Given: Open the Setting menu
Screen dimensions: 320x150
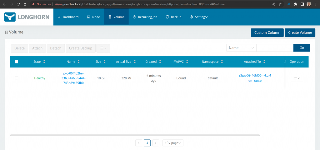Looking at the screenshot, I should point(199,17).
